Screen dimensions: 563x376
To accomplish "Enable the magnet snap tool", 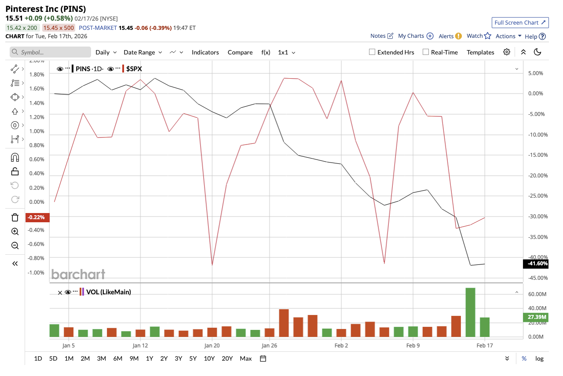I will point(15,157).
